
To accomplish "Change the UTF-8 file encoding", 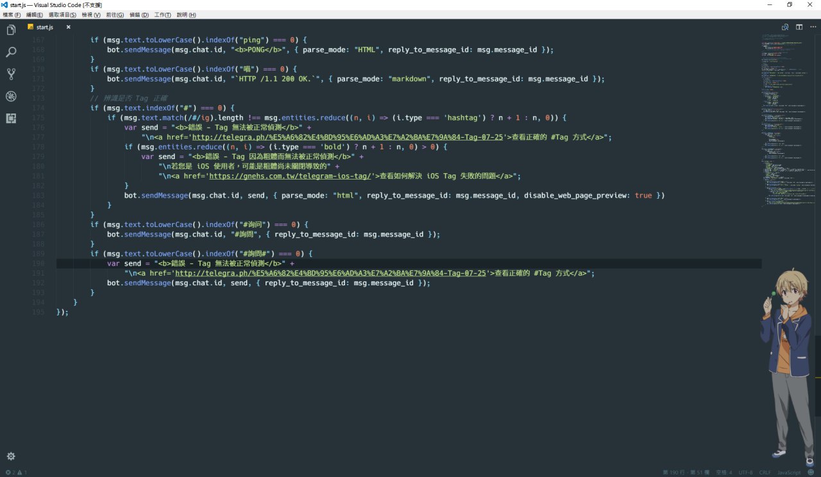I will [745, 473].
